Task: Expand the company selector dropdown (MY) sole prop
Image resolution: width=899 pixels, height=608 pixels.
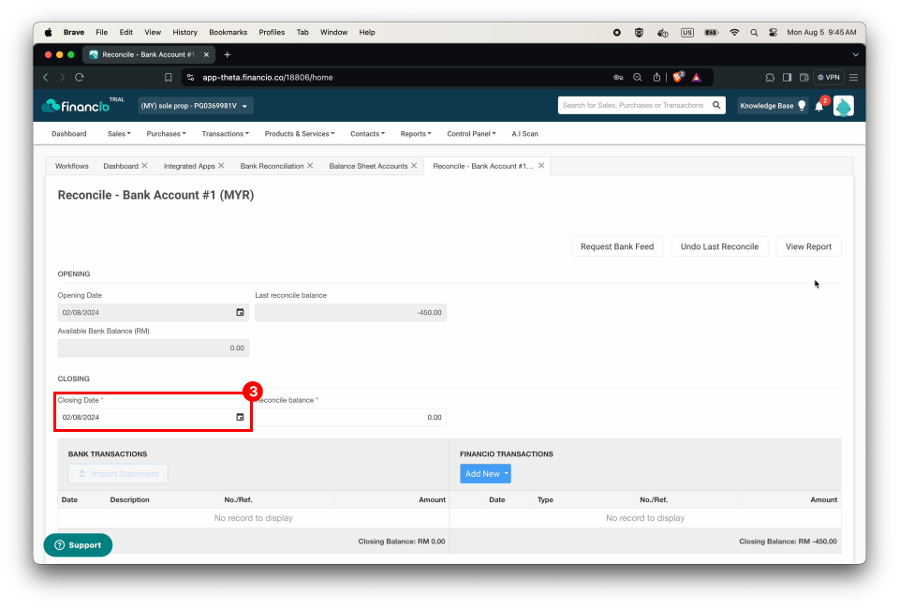Action: tap(195, 106)
